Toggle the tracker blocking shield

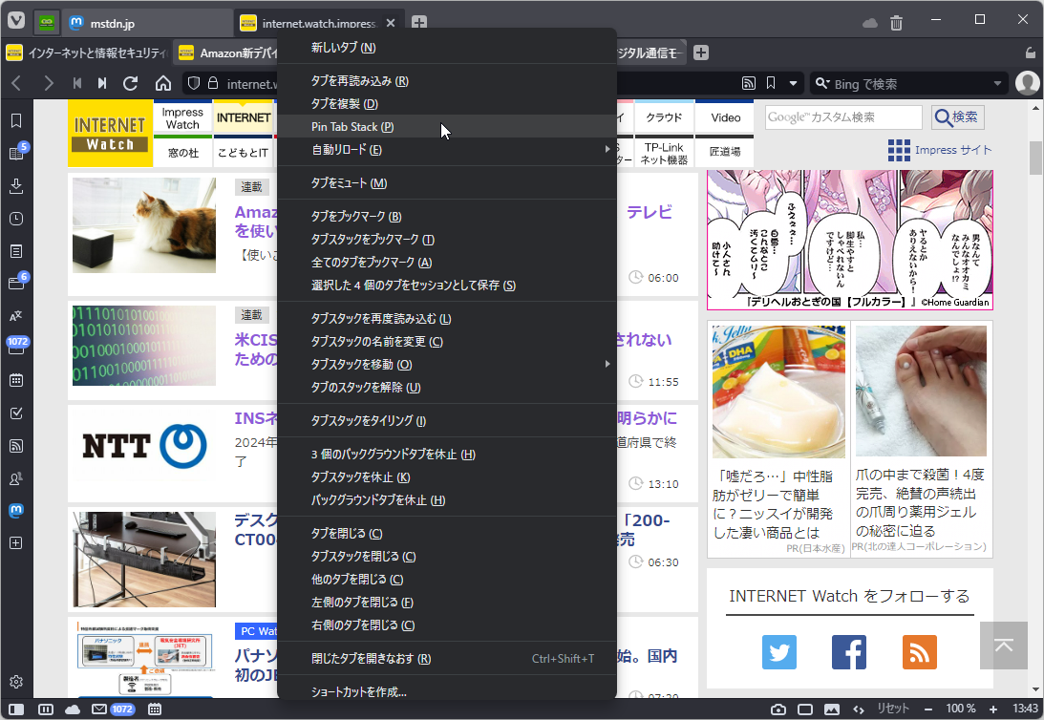[194, 83]
